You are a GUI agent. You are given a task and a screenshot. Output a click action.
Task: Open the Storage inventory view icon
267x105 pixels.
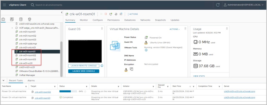point(21,19)
